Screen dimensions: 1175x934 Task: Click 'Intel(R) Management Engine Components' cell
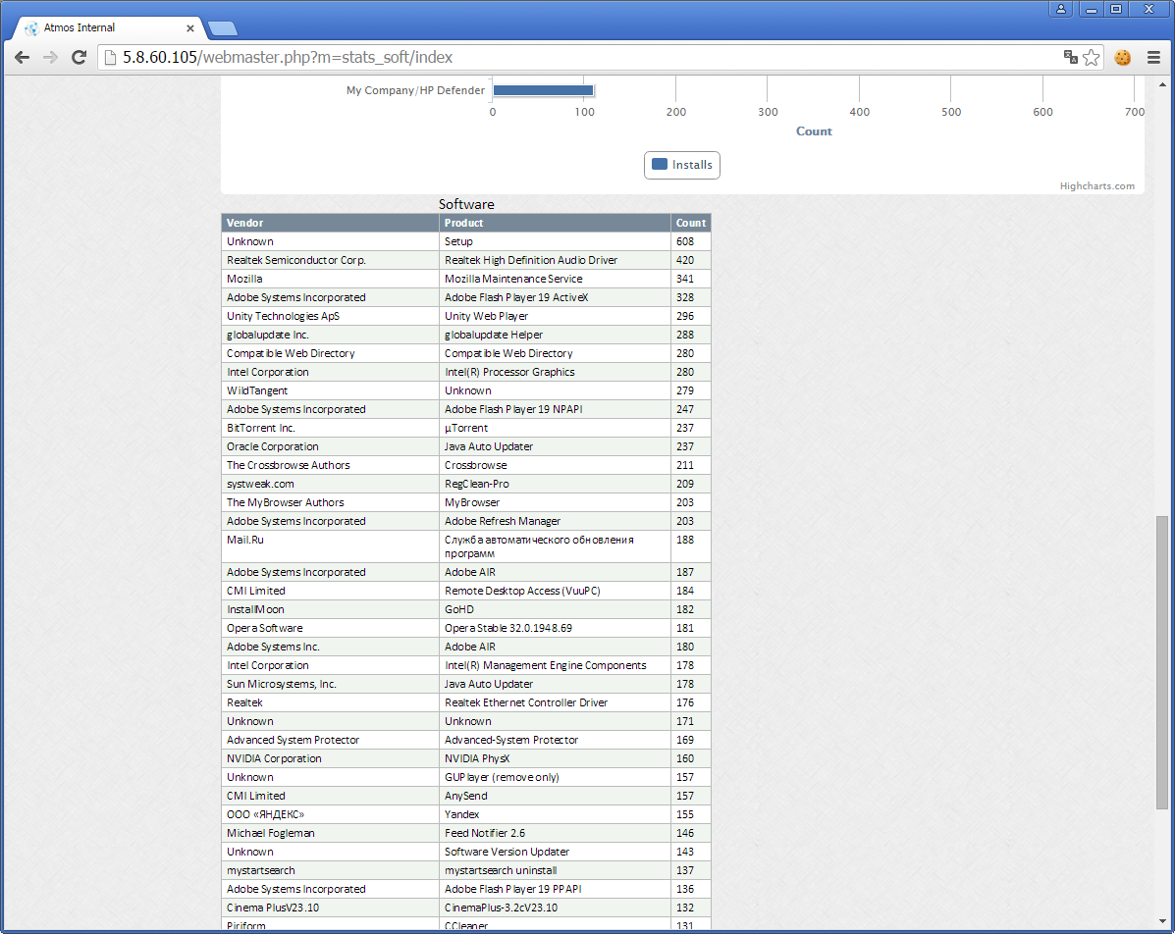[x=555, y=665]
